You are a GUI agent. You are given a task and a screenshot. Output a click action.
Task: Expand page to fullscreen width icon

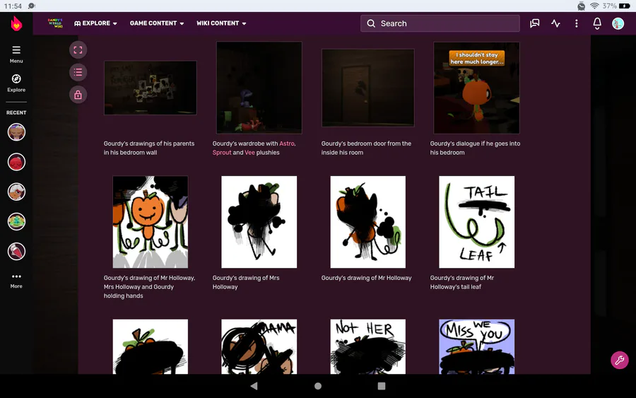coord(78,50)
